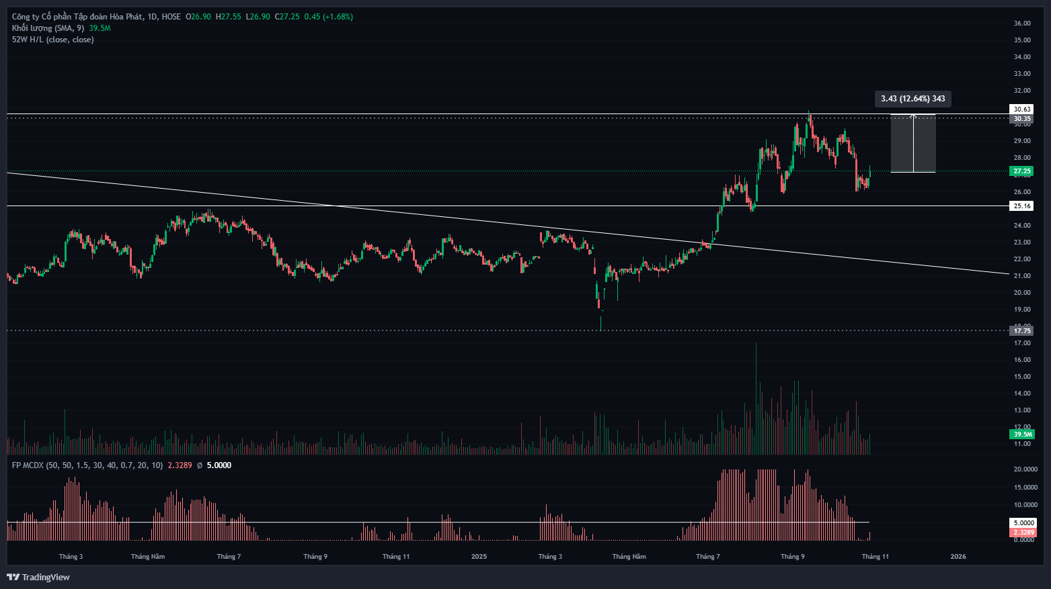This screenshot has width=1051, height=589.
Task: Click the 30.63 price axis label
Action: tap(1022, 109)
